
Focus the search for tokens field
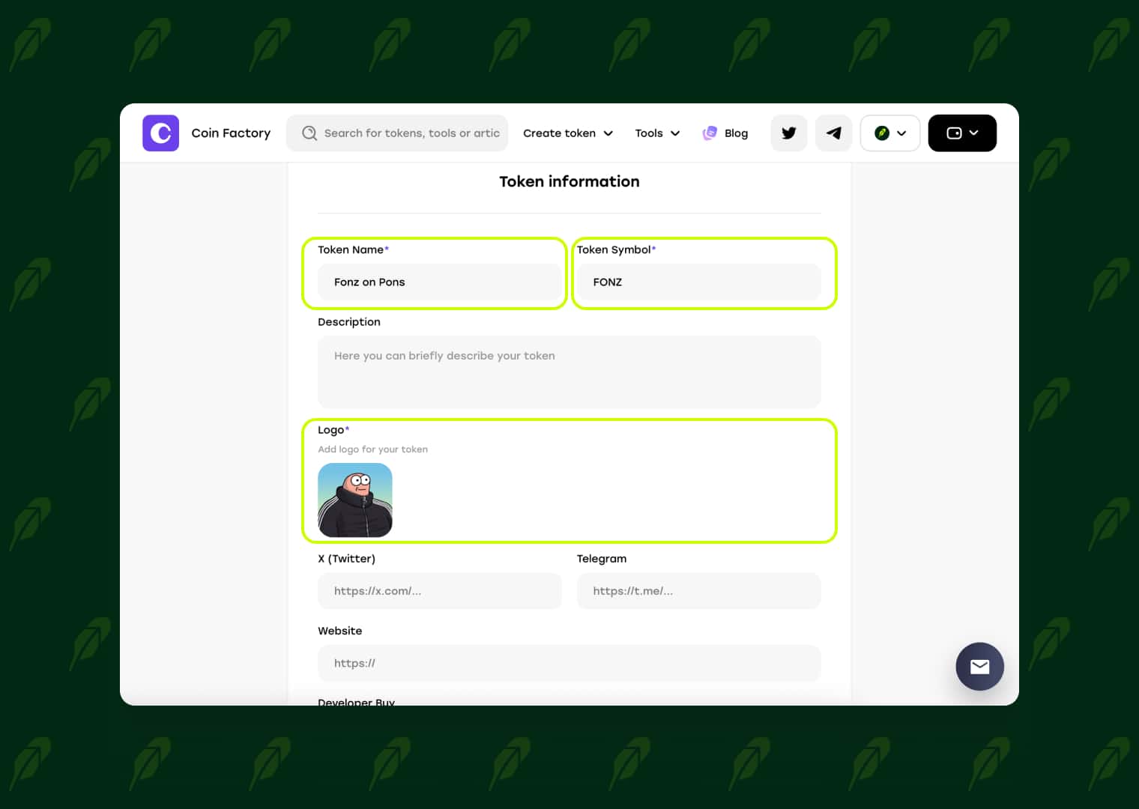[x=397, y=133]
